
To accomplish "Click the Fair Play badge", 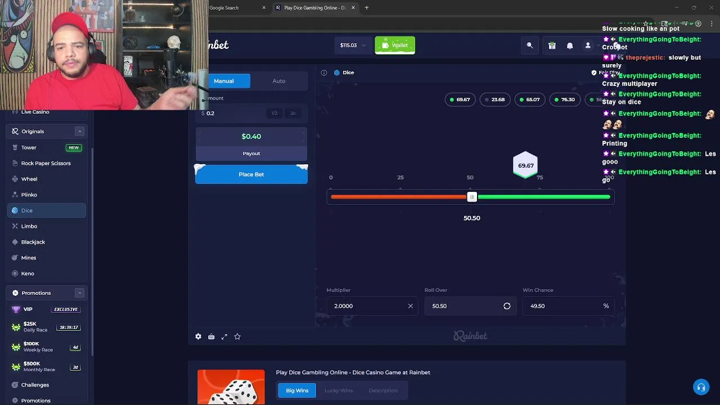I will (x=605, y=73).
